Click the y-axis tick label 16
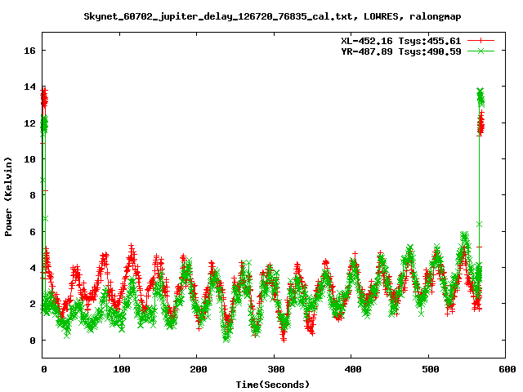This screenshot has height=392, width=523. click(x=29, y=51)
